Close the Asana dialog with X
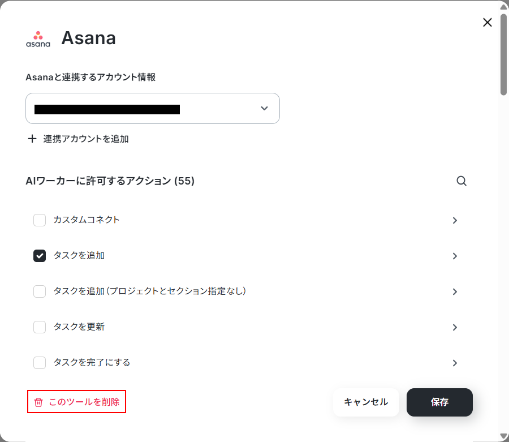 pyautogui.click(x=488, y=23)
